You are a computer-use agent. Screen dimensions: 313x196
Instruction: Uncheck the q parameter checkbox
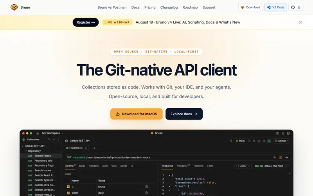click(68, 187)
